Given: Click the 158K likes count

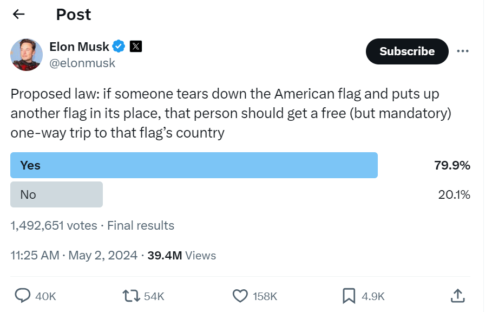Looking at the screenshot, I should 265,296.
